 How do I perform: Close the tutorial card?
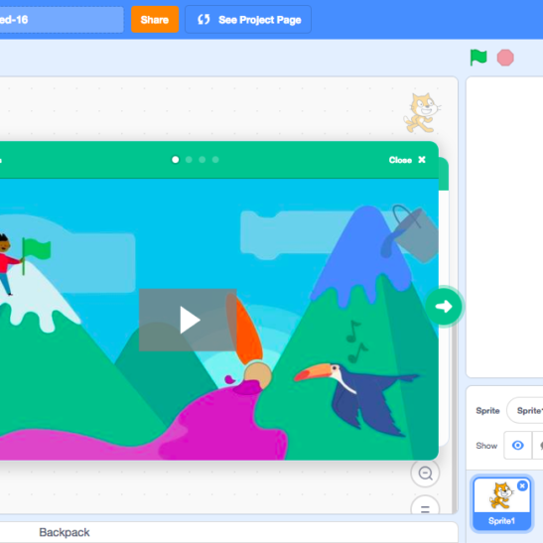(407, 160)
